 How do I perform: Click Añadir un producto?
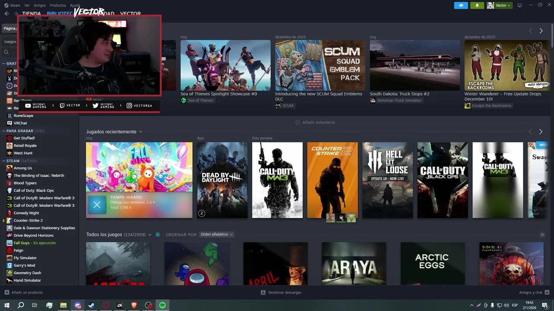click(27, 292)
